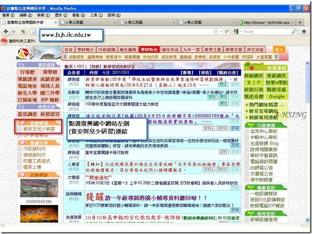This screenshot has height=234, width=312.
Task: Click the top activity photo thumbnail
Action: pyautogui.click(x=39, y=188)
